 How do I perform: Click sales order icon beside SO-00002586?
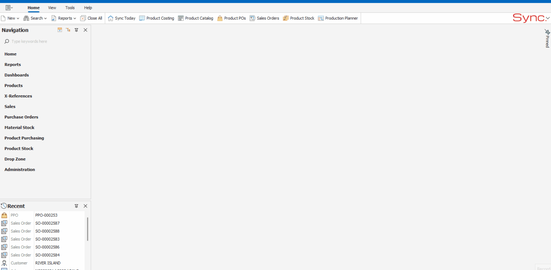coord(4,247)
